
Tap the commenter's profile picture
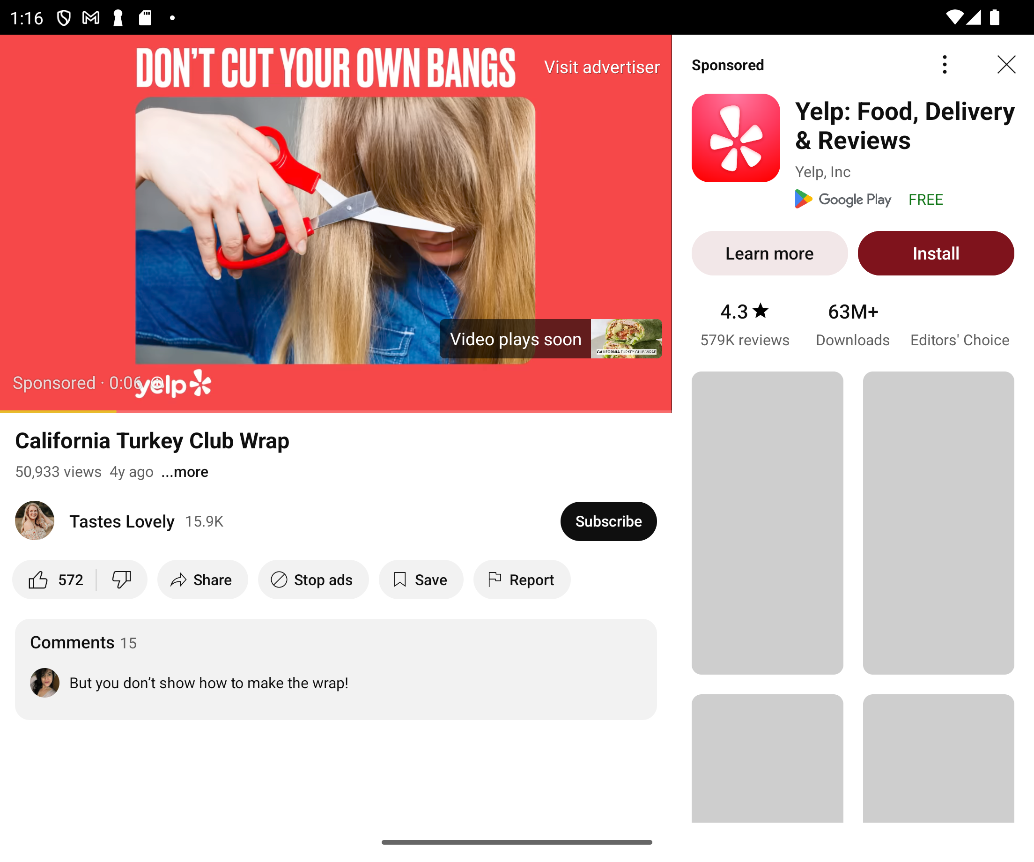[45, 682]
